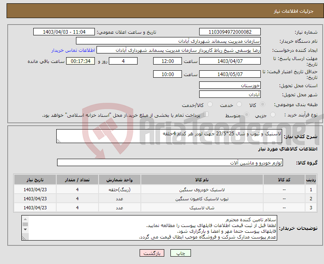Click the بازگشت (back) button
Image resolution: width=324 pixels, height=264 pixels.
(x=152, y=253)
